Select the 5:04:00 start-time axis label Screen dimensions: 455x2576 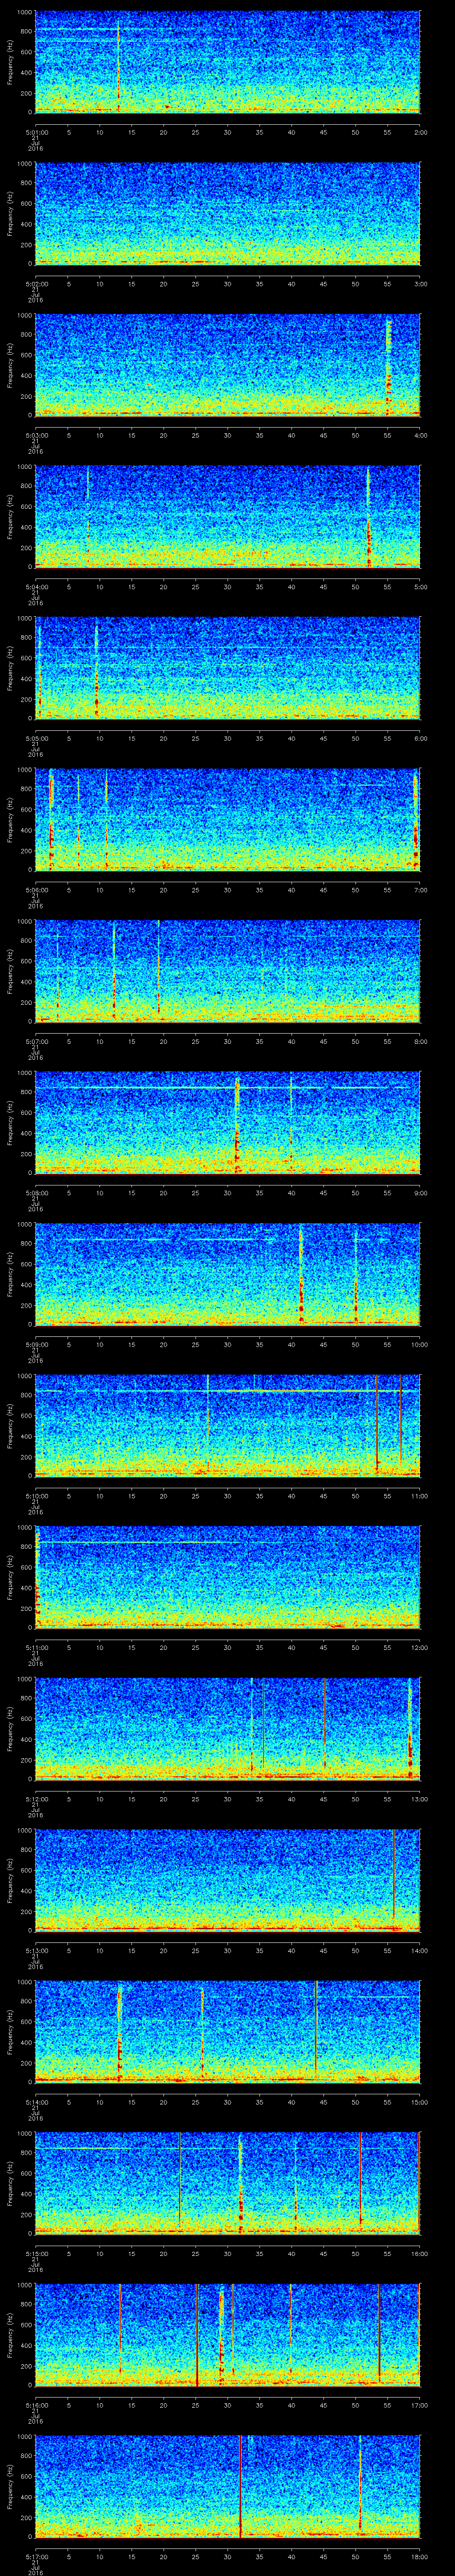click(x=36, y=587)
